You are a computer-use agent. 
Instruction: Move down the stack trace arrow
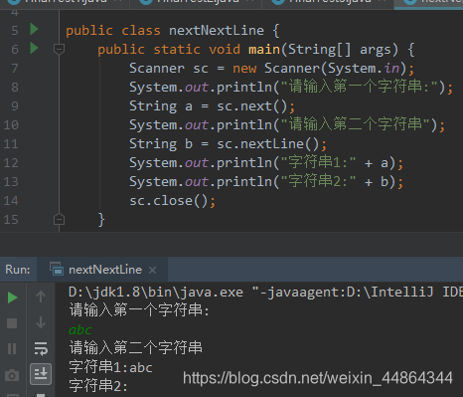point(41,322)
